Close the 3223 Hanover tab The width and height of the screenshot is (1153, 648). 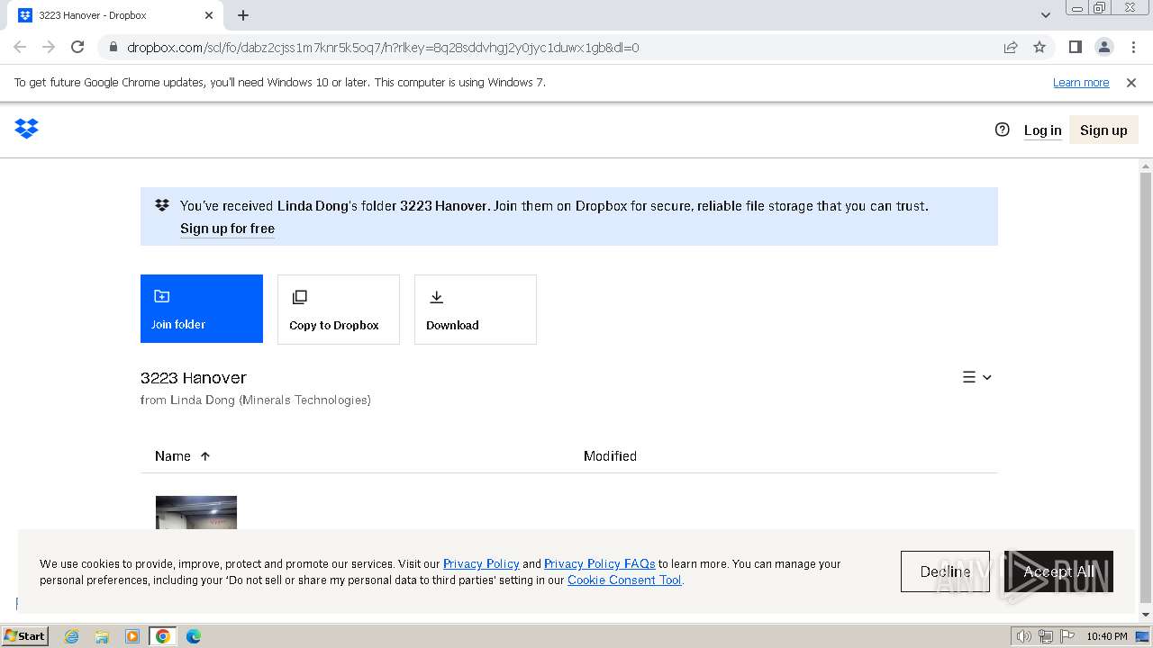(x=209, y=15)
